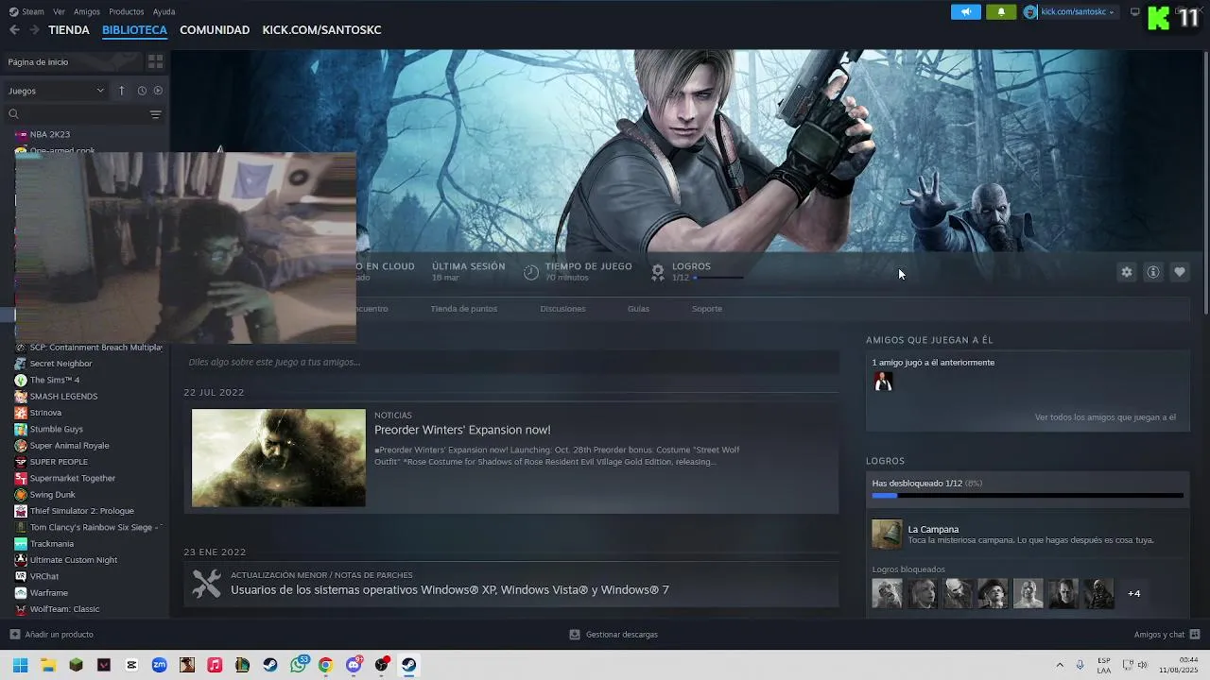Open the Ver menu
The width and height of the screenshot is (1210, 680).
click(x=60, y=12)
